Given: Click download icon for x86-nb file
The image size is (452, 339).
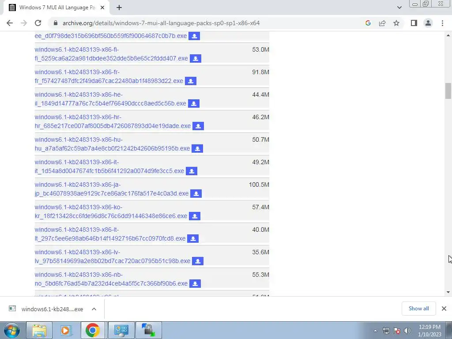Looking at the screenshot, I should click(x=195, y=283).
